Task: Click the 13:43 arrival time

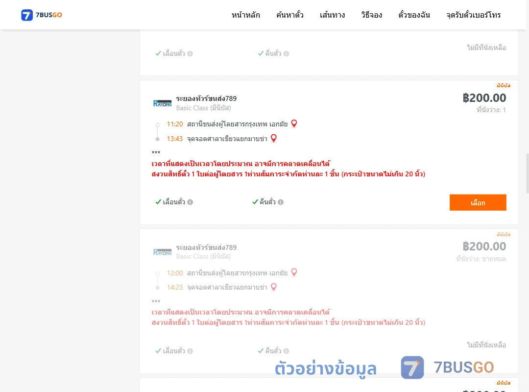Action: pyautogui.click(x=175, y=139)
